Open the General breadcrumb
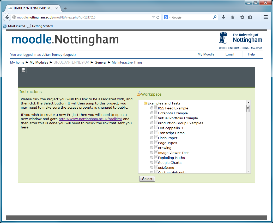 click(x=100, y=63)
